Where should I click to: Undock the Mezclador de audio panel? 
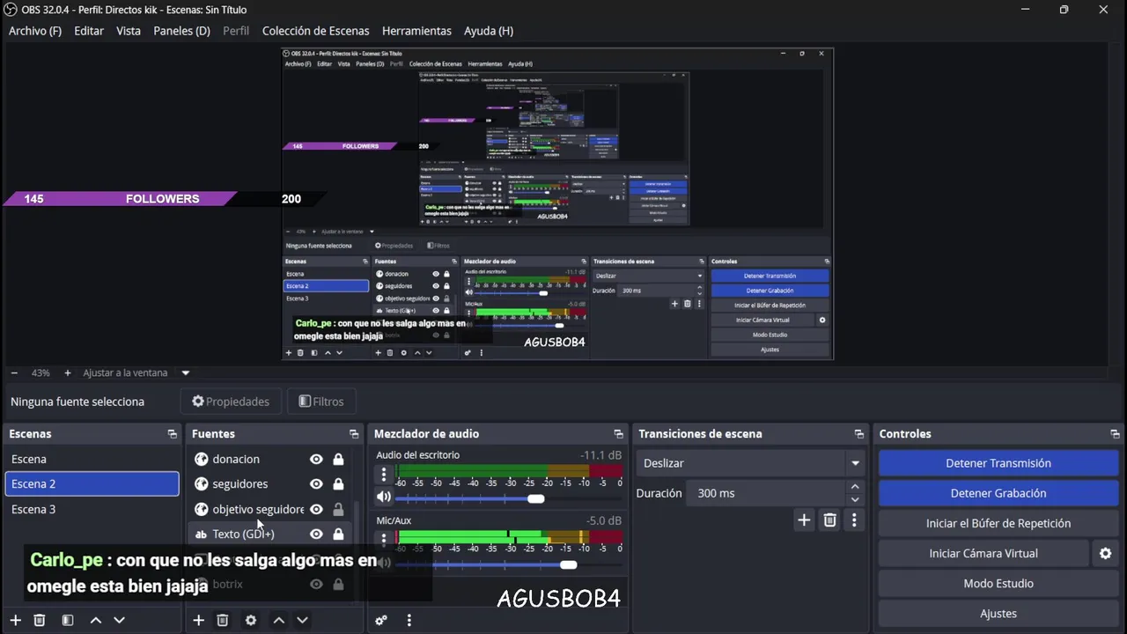pos(618,434)
